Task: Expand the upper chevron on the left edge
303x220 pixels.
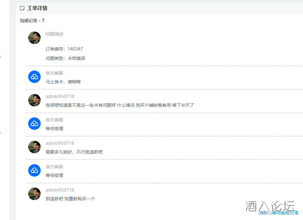Action: [x=1, y=57]
